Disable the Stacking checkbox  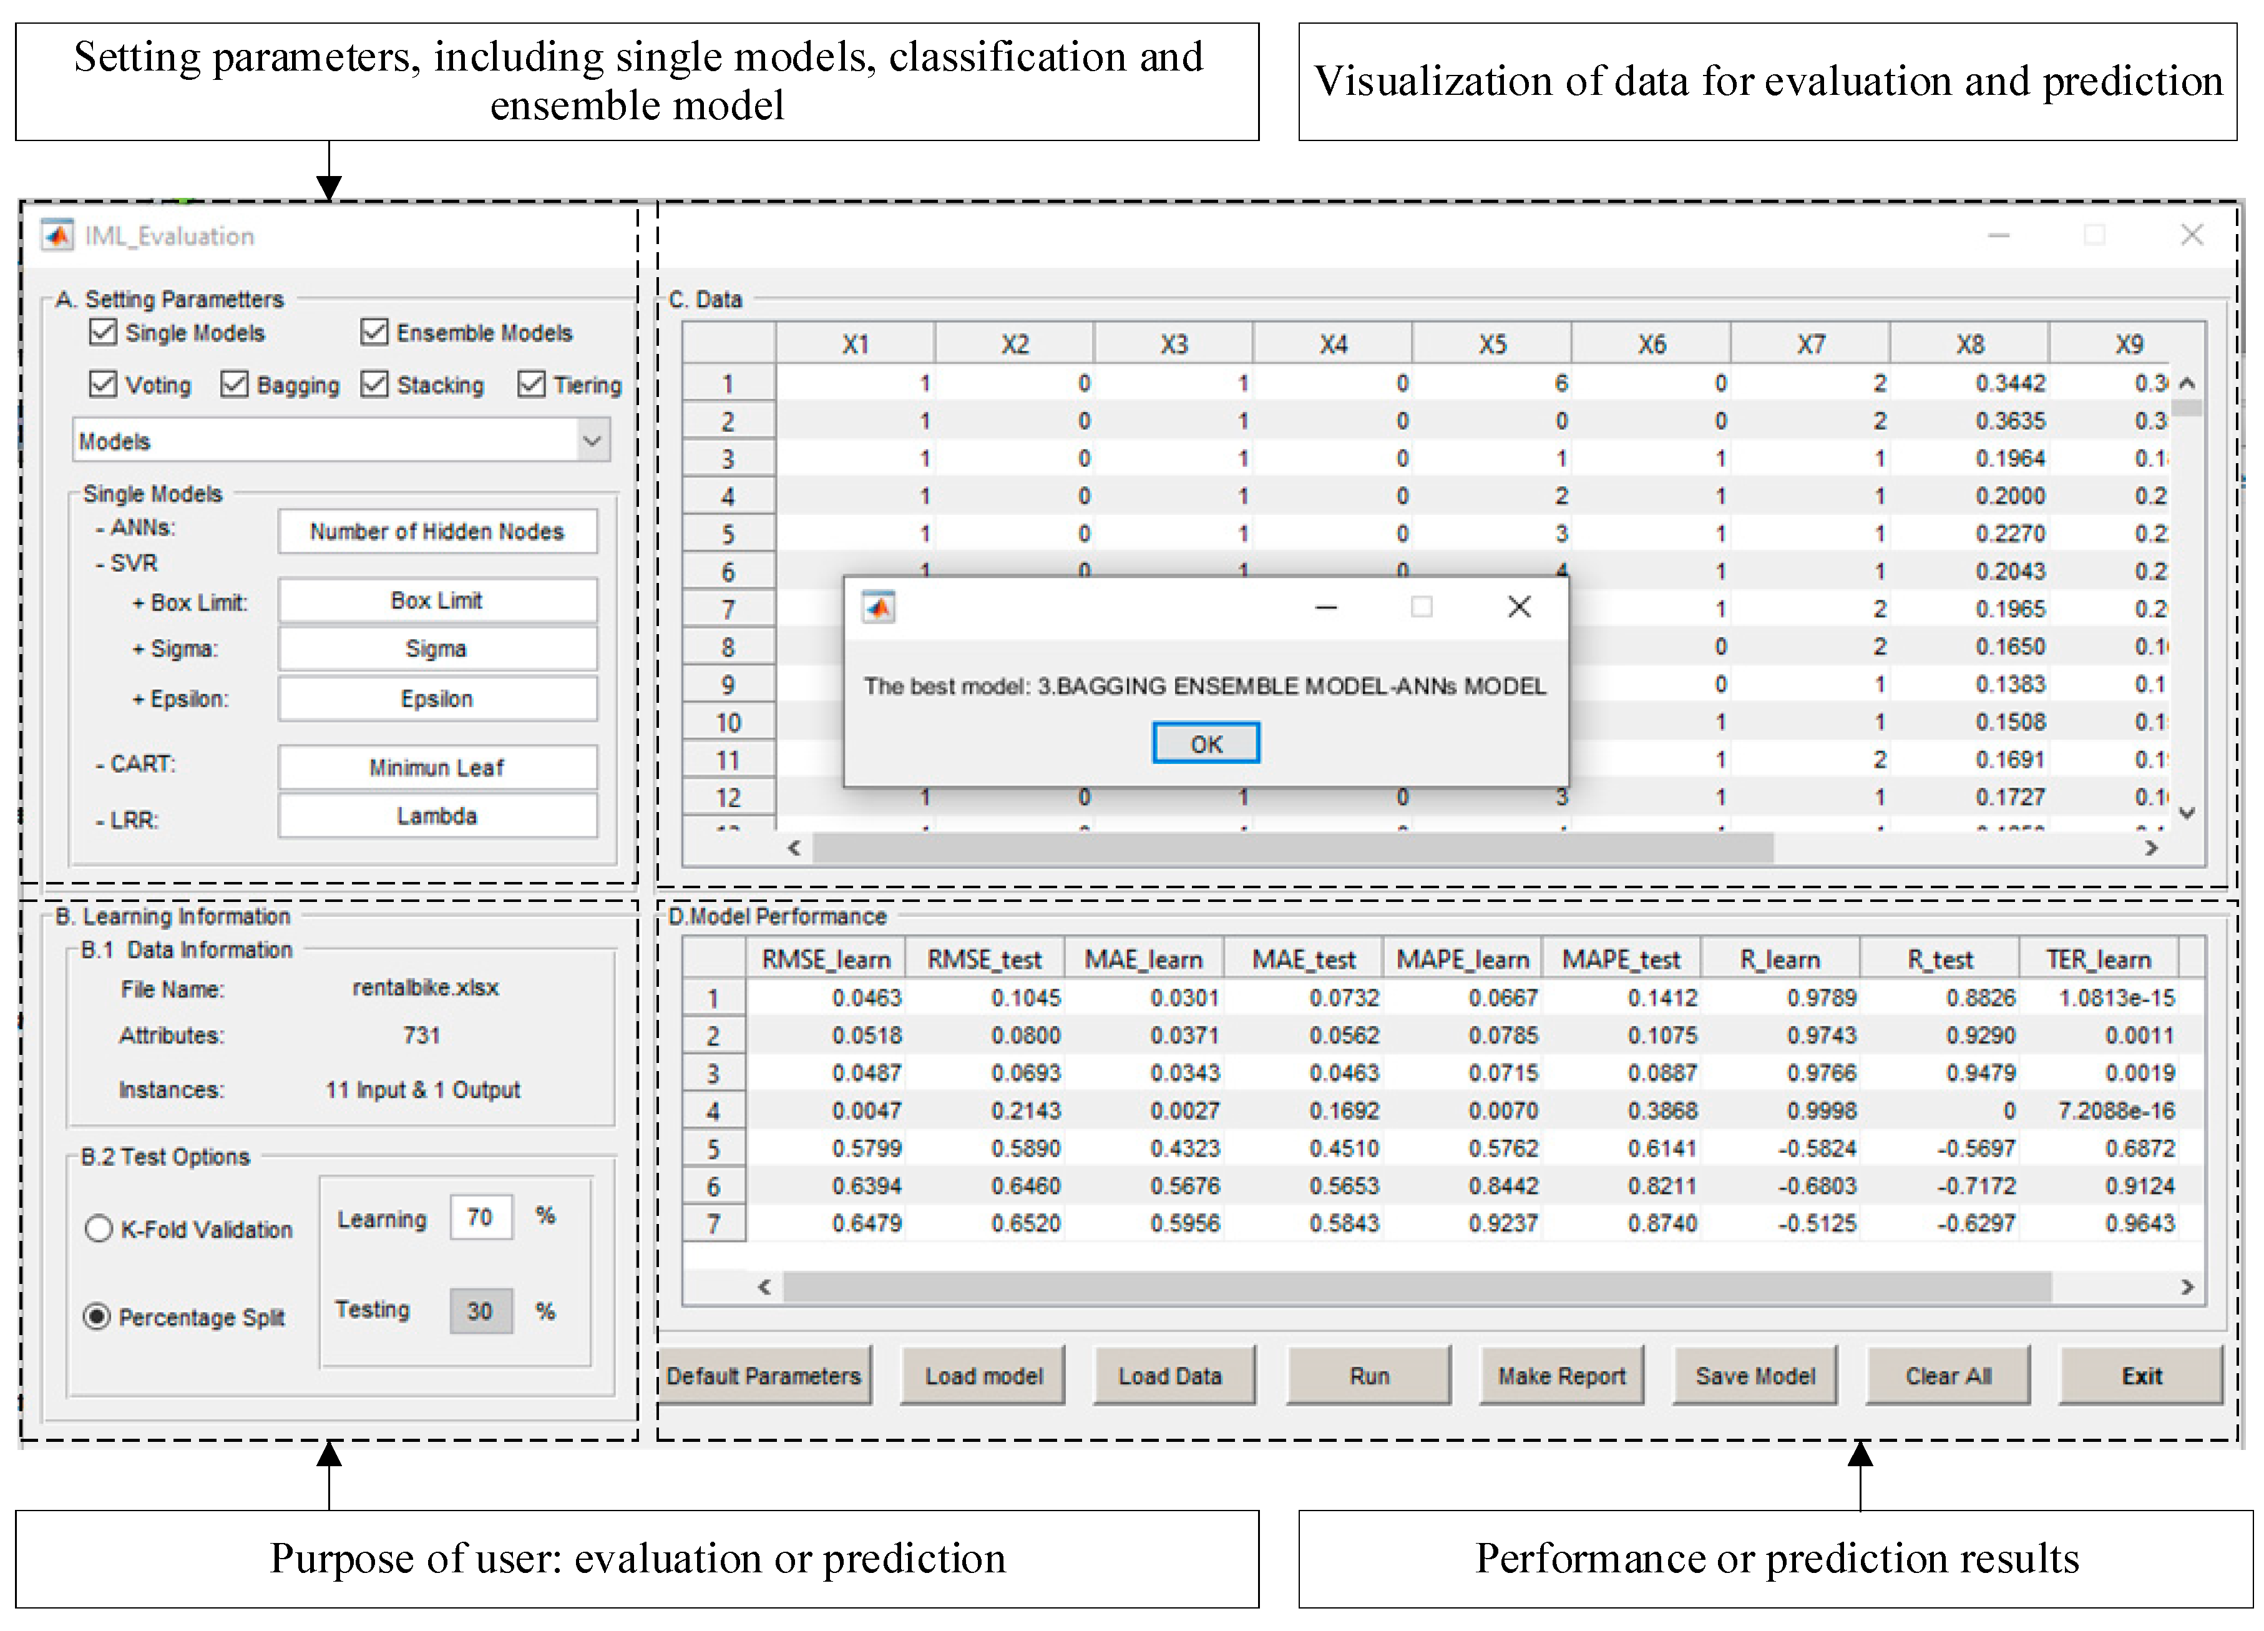[x=374, y=384]
